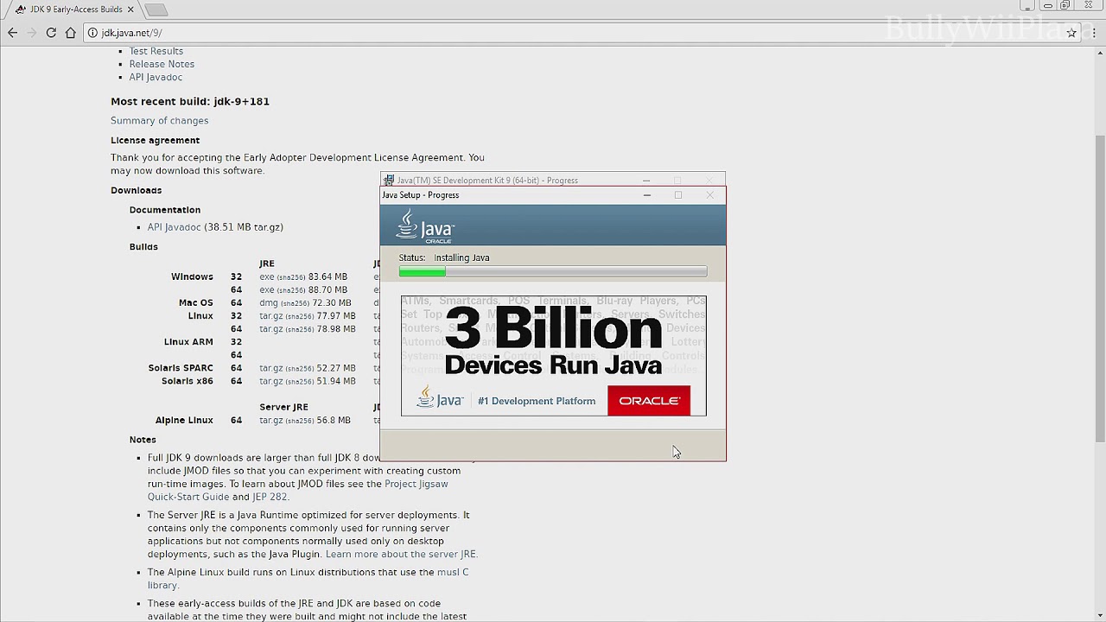Open the Summary of changes link
This screenshot has width=1106, height=622.
[x=159, y=121]
